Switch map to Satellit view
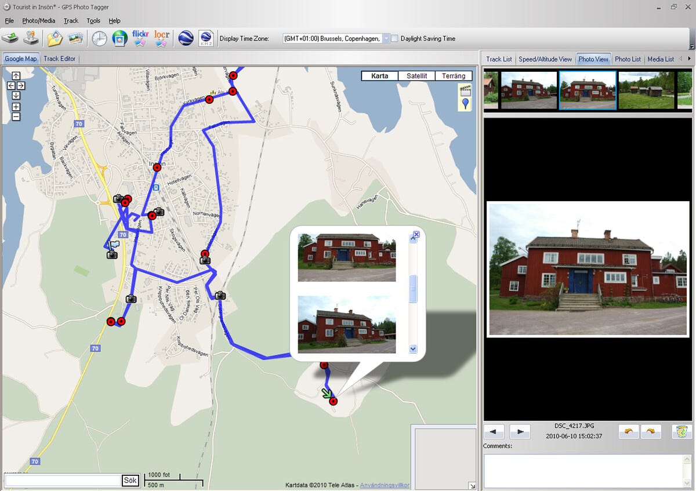The height and width of the screenshot is (491, 696). point(416,76)
